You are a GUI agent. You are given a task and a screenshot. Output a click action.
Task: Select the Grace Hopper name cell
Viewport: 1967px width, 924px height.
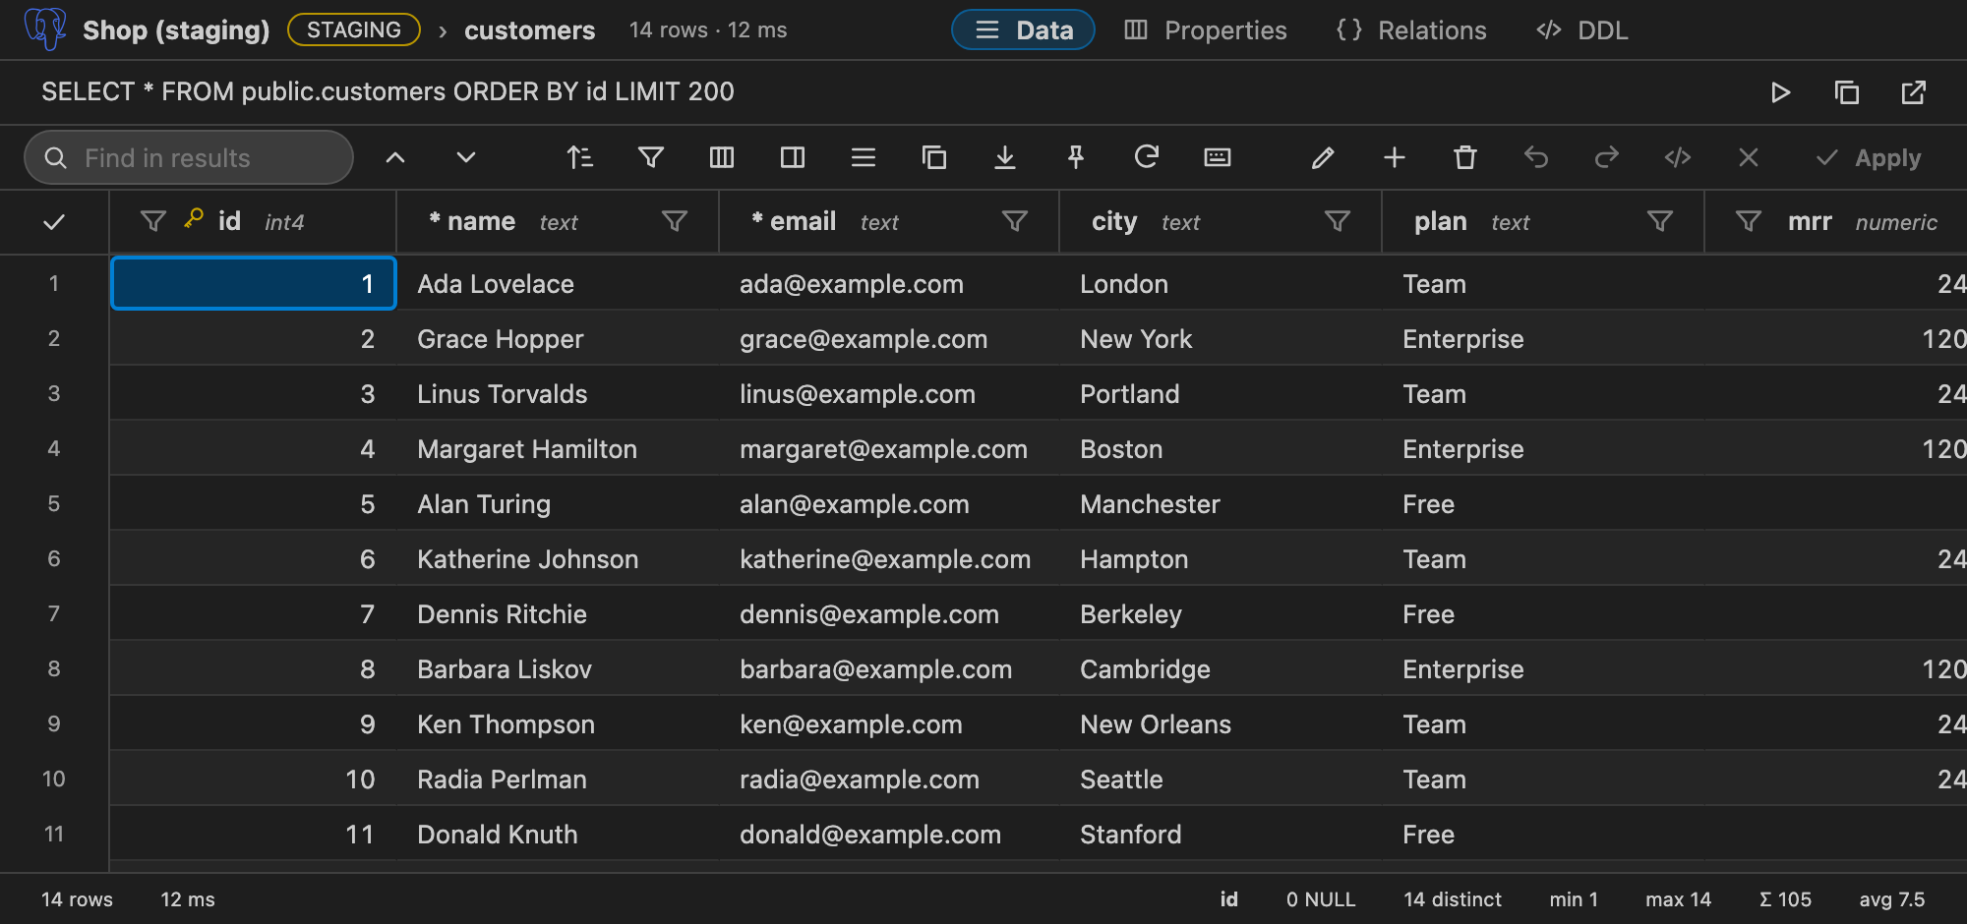click(x=558, y=339)
